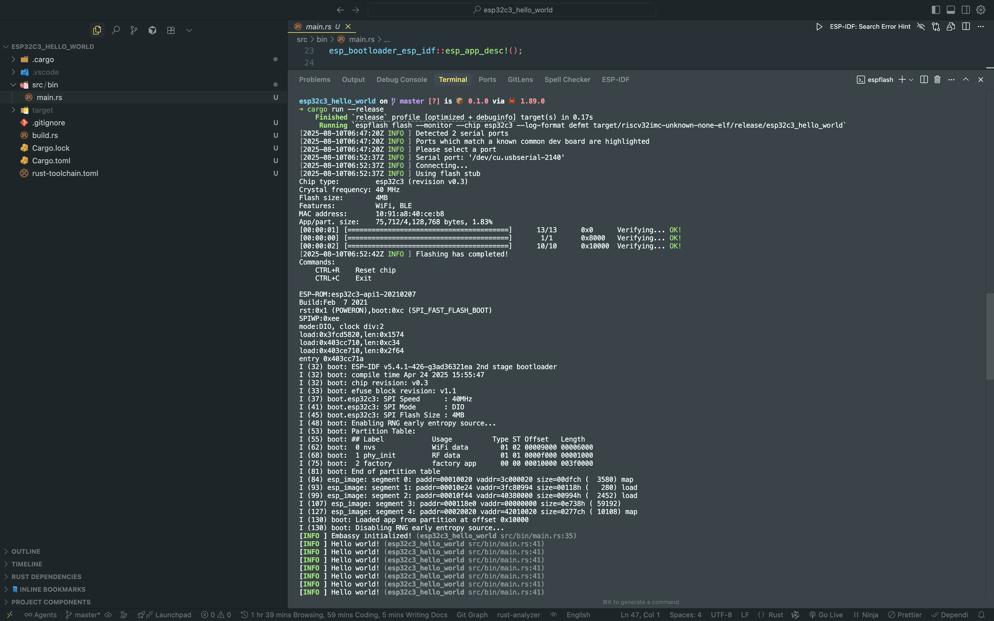The width and height of the screenshot is (994, 621).
Task: Close the main.rs editor tab
Action: 348,27
